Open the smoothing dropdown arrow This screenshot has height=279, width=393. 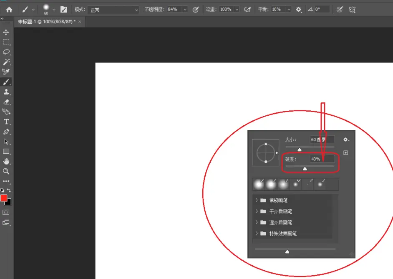pos(289,10)
